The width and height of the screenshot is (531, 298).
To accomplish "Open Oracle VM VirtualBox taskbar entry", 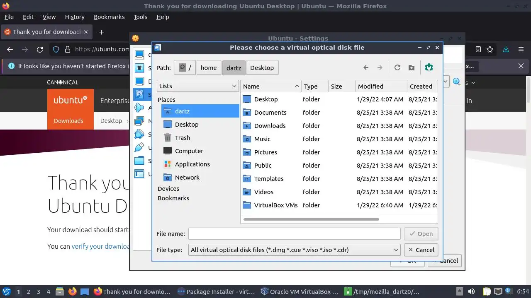I will (299, 292).
